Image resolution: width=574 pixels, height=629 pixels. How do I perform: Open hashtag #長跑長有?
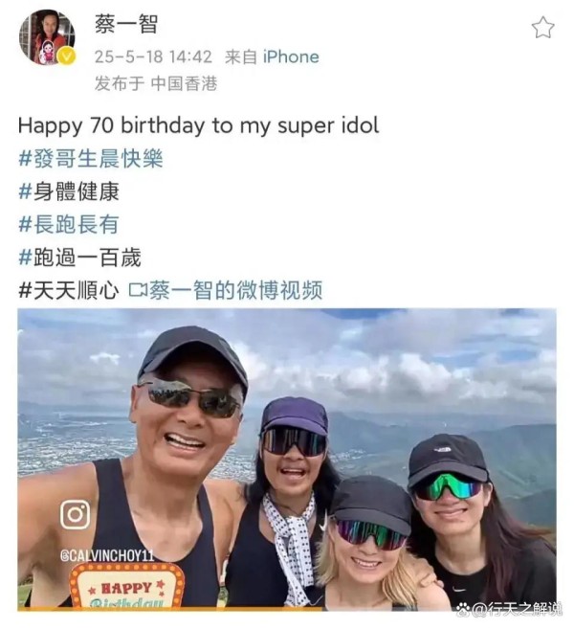coord(69,224)
